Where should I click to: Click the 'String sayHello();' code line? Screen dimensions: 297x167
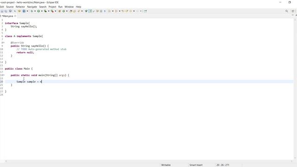(x=24, y=26)
